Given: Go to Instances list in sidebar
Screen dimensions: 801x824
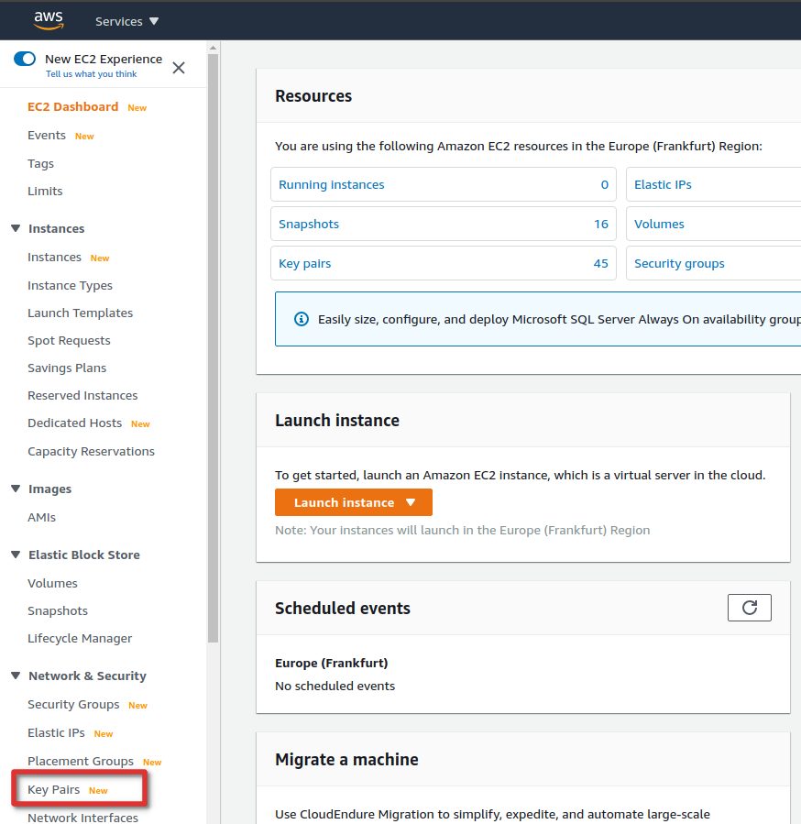Looking at the screenshot, I should [x=54, y=257].
